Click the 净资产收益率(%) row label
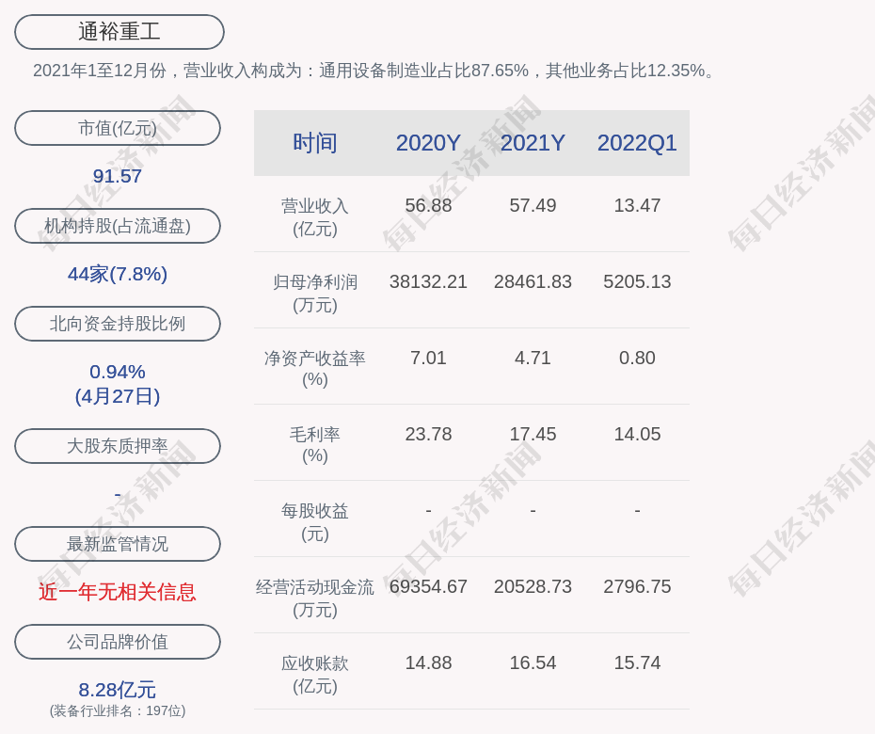 tap(315, 369)
